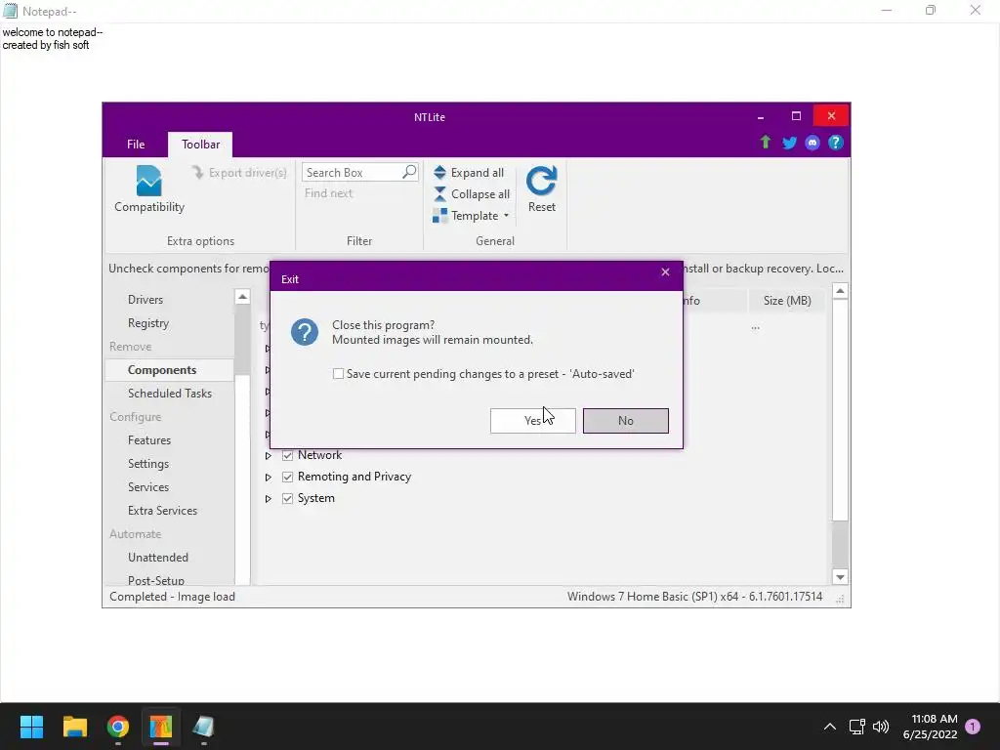Open the Features sidebar page
Screen dimensions: 1000x750
(149, 440)
